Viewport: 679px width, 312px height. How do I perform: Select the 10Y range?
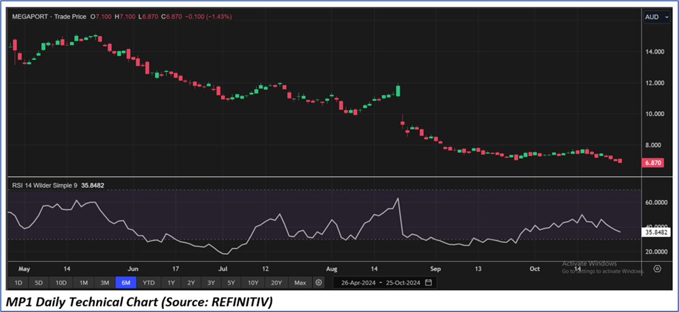253,282
